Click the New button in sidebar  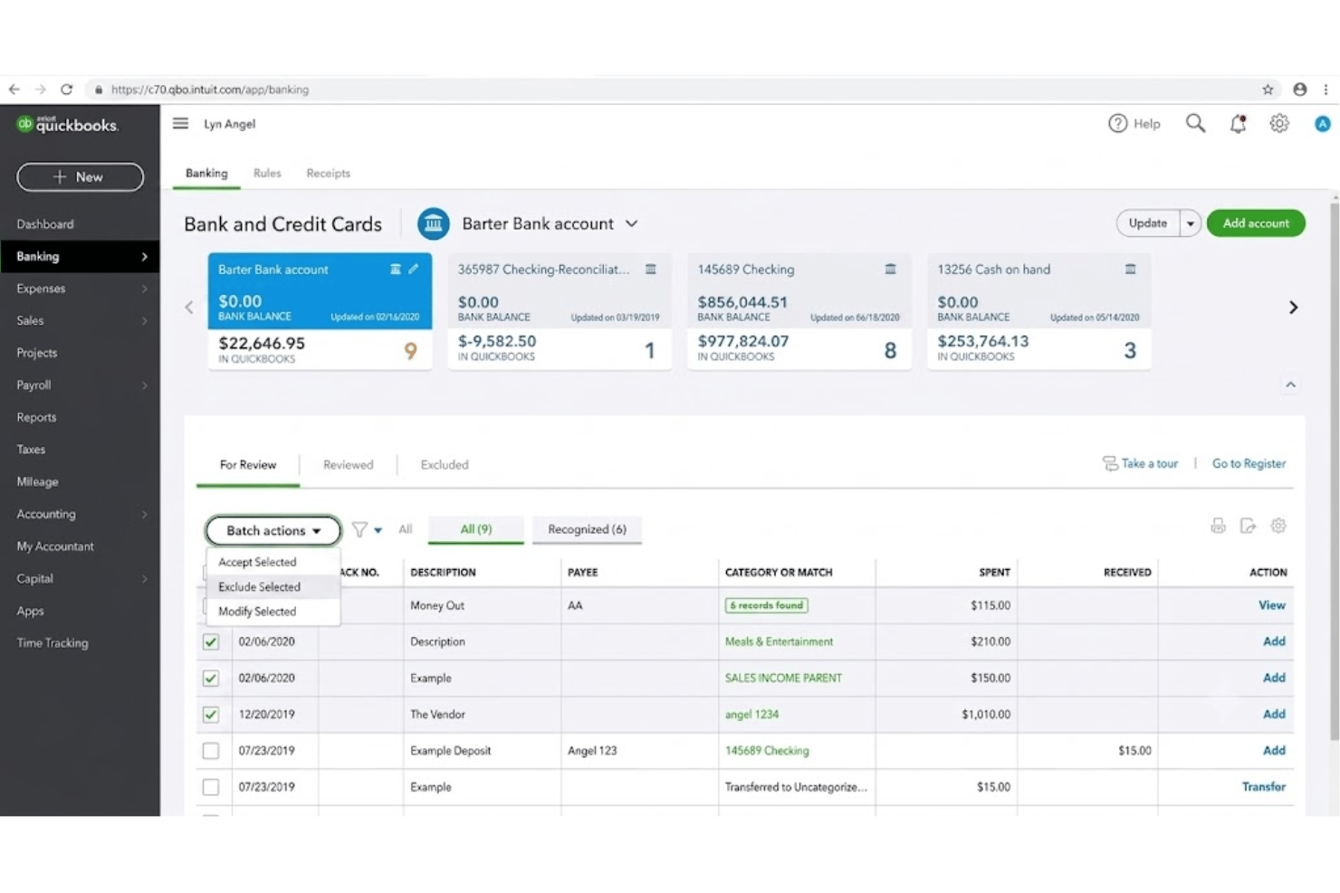pos(80,177)
